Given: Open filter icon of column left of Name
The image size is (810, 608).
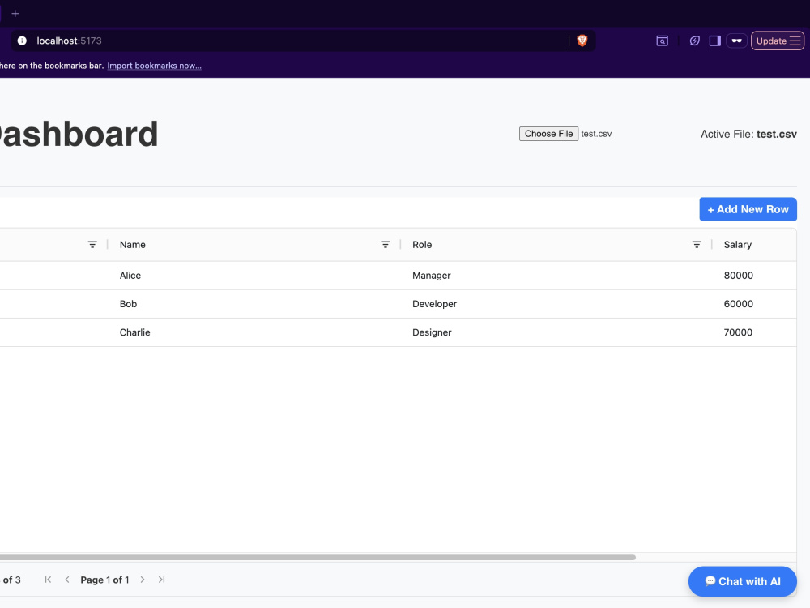Looking at the screenshot, I should tap(92, 245).
